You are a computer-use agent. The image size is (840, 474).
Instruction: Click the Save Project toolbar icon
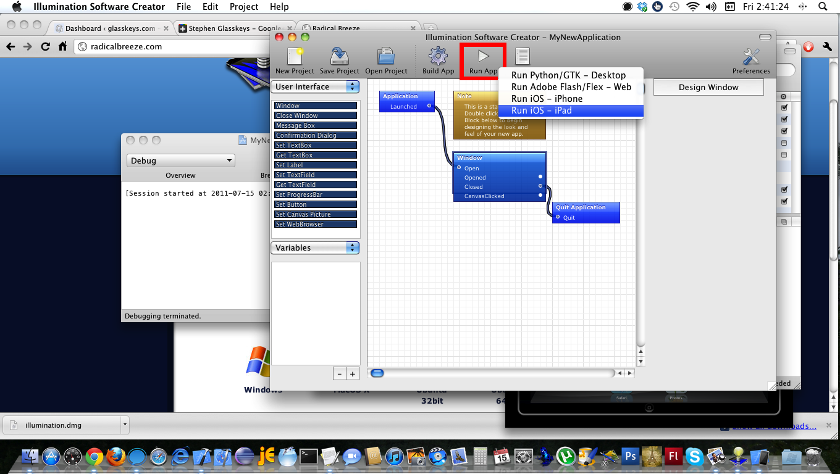point(339,57)
